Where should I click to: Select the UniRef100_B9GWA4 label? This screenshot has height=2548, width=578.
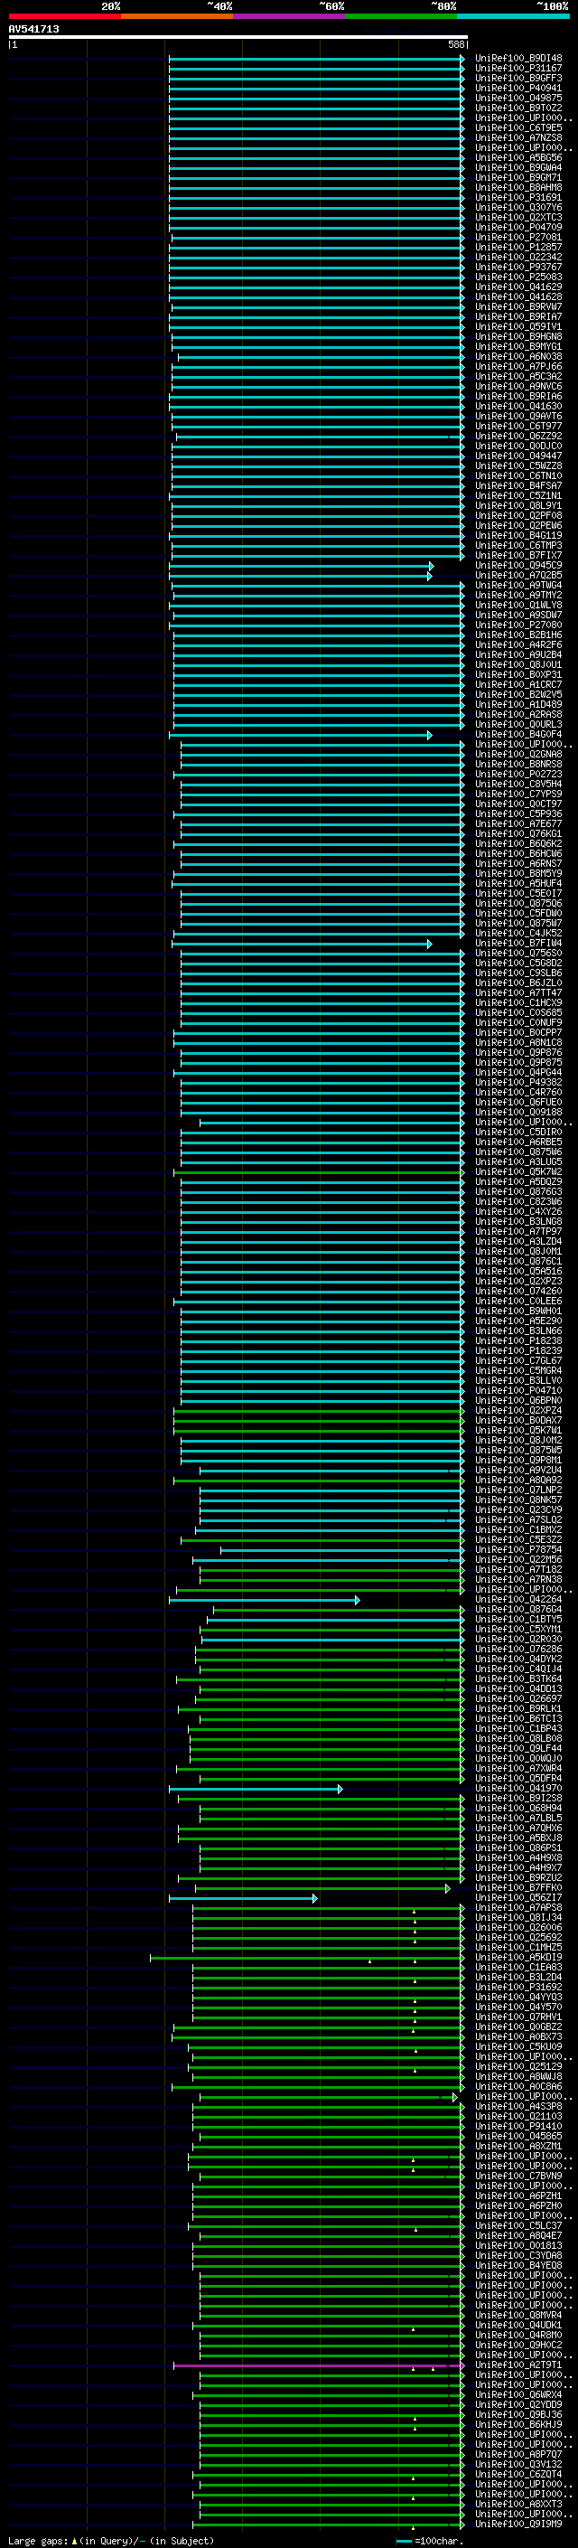pyautogui.click(x=517, y=167)
